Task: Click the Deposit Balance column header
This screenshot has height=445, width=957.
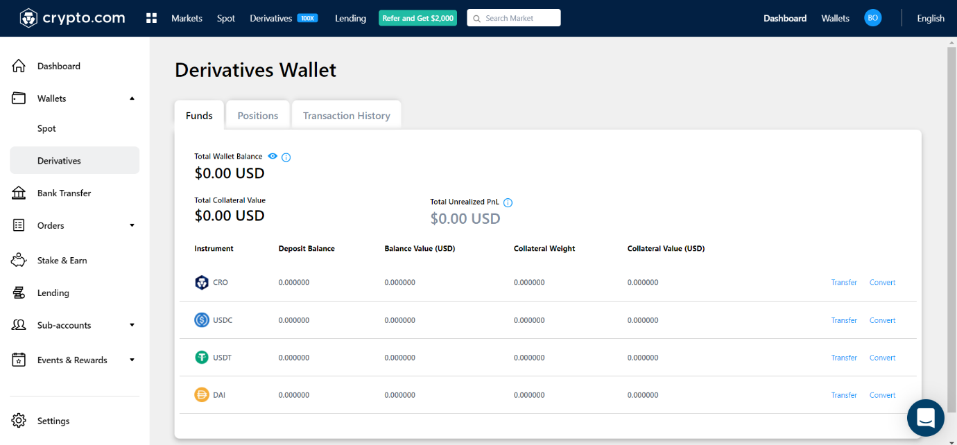Action: tap(307, 248)
